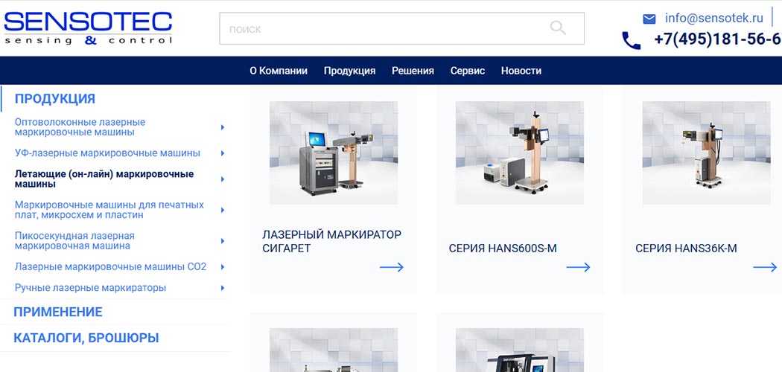Call the +7(495)181-56 phone number link
The image size is (782, 372).
(x=718, y=39)
